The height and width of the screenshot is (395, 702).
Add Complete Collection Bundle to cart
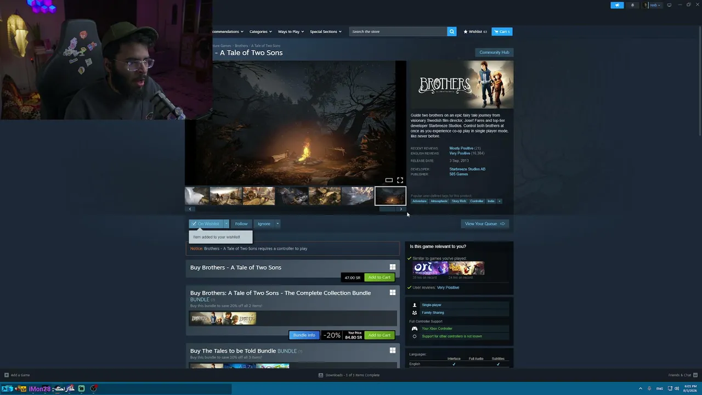pos(380,335)
